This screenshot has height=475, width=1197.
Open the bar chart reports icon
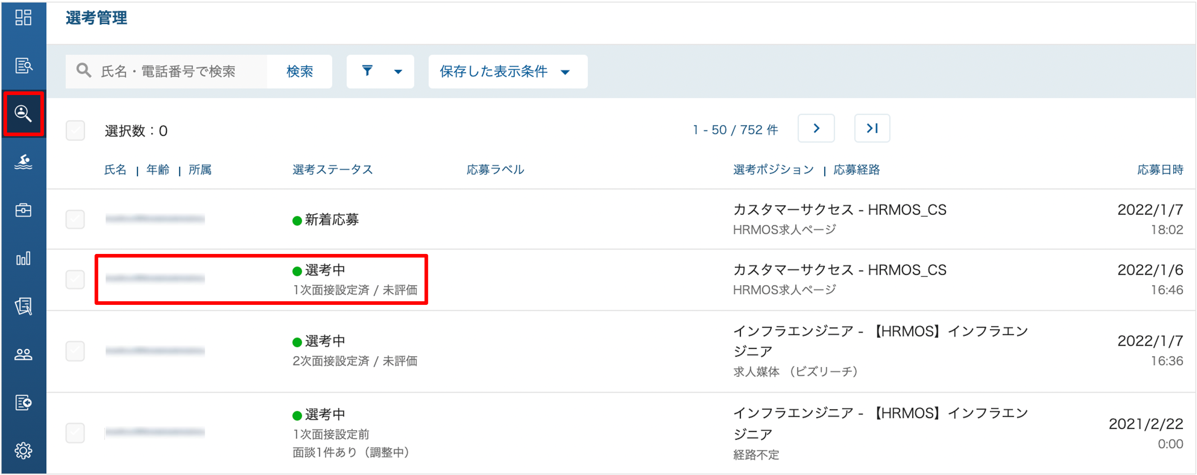[x=23, y=258]
